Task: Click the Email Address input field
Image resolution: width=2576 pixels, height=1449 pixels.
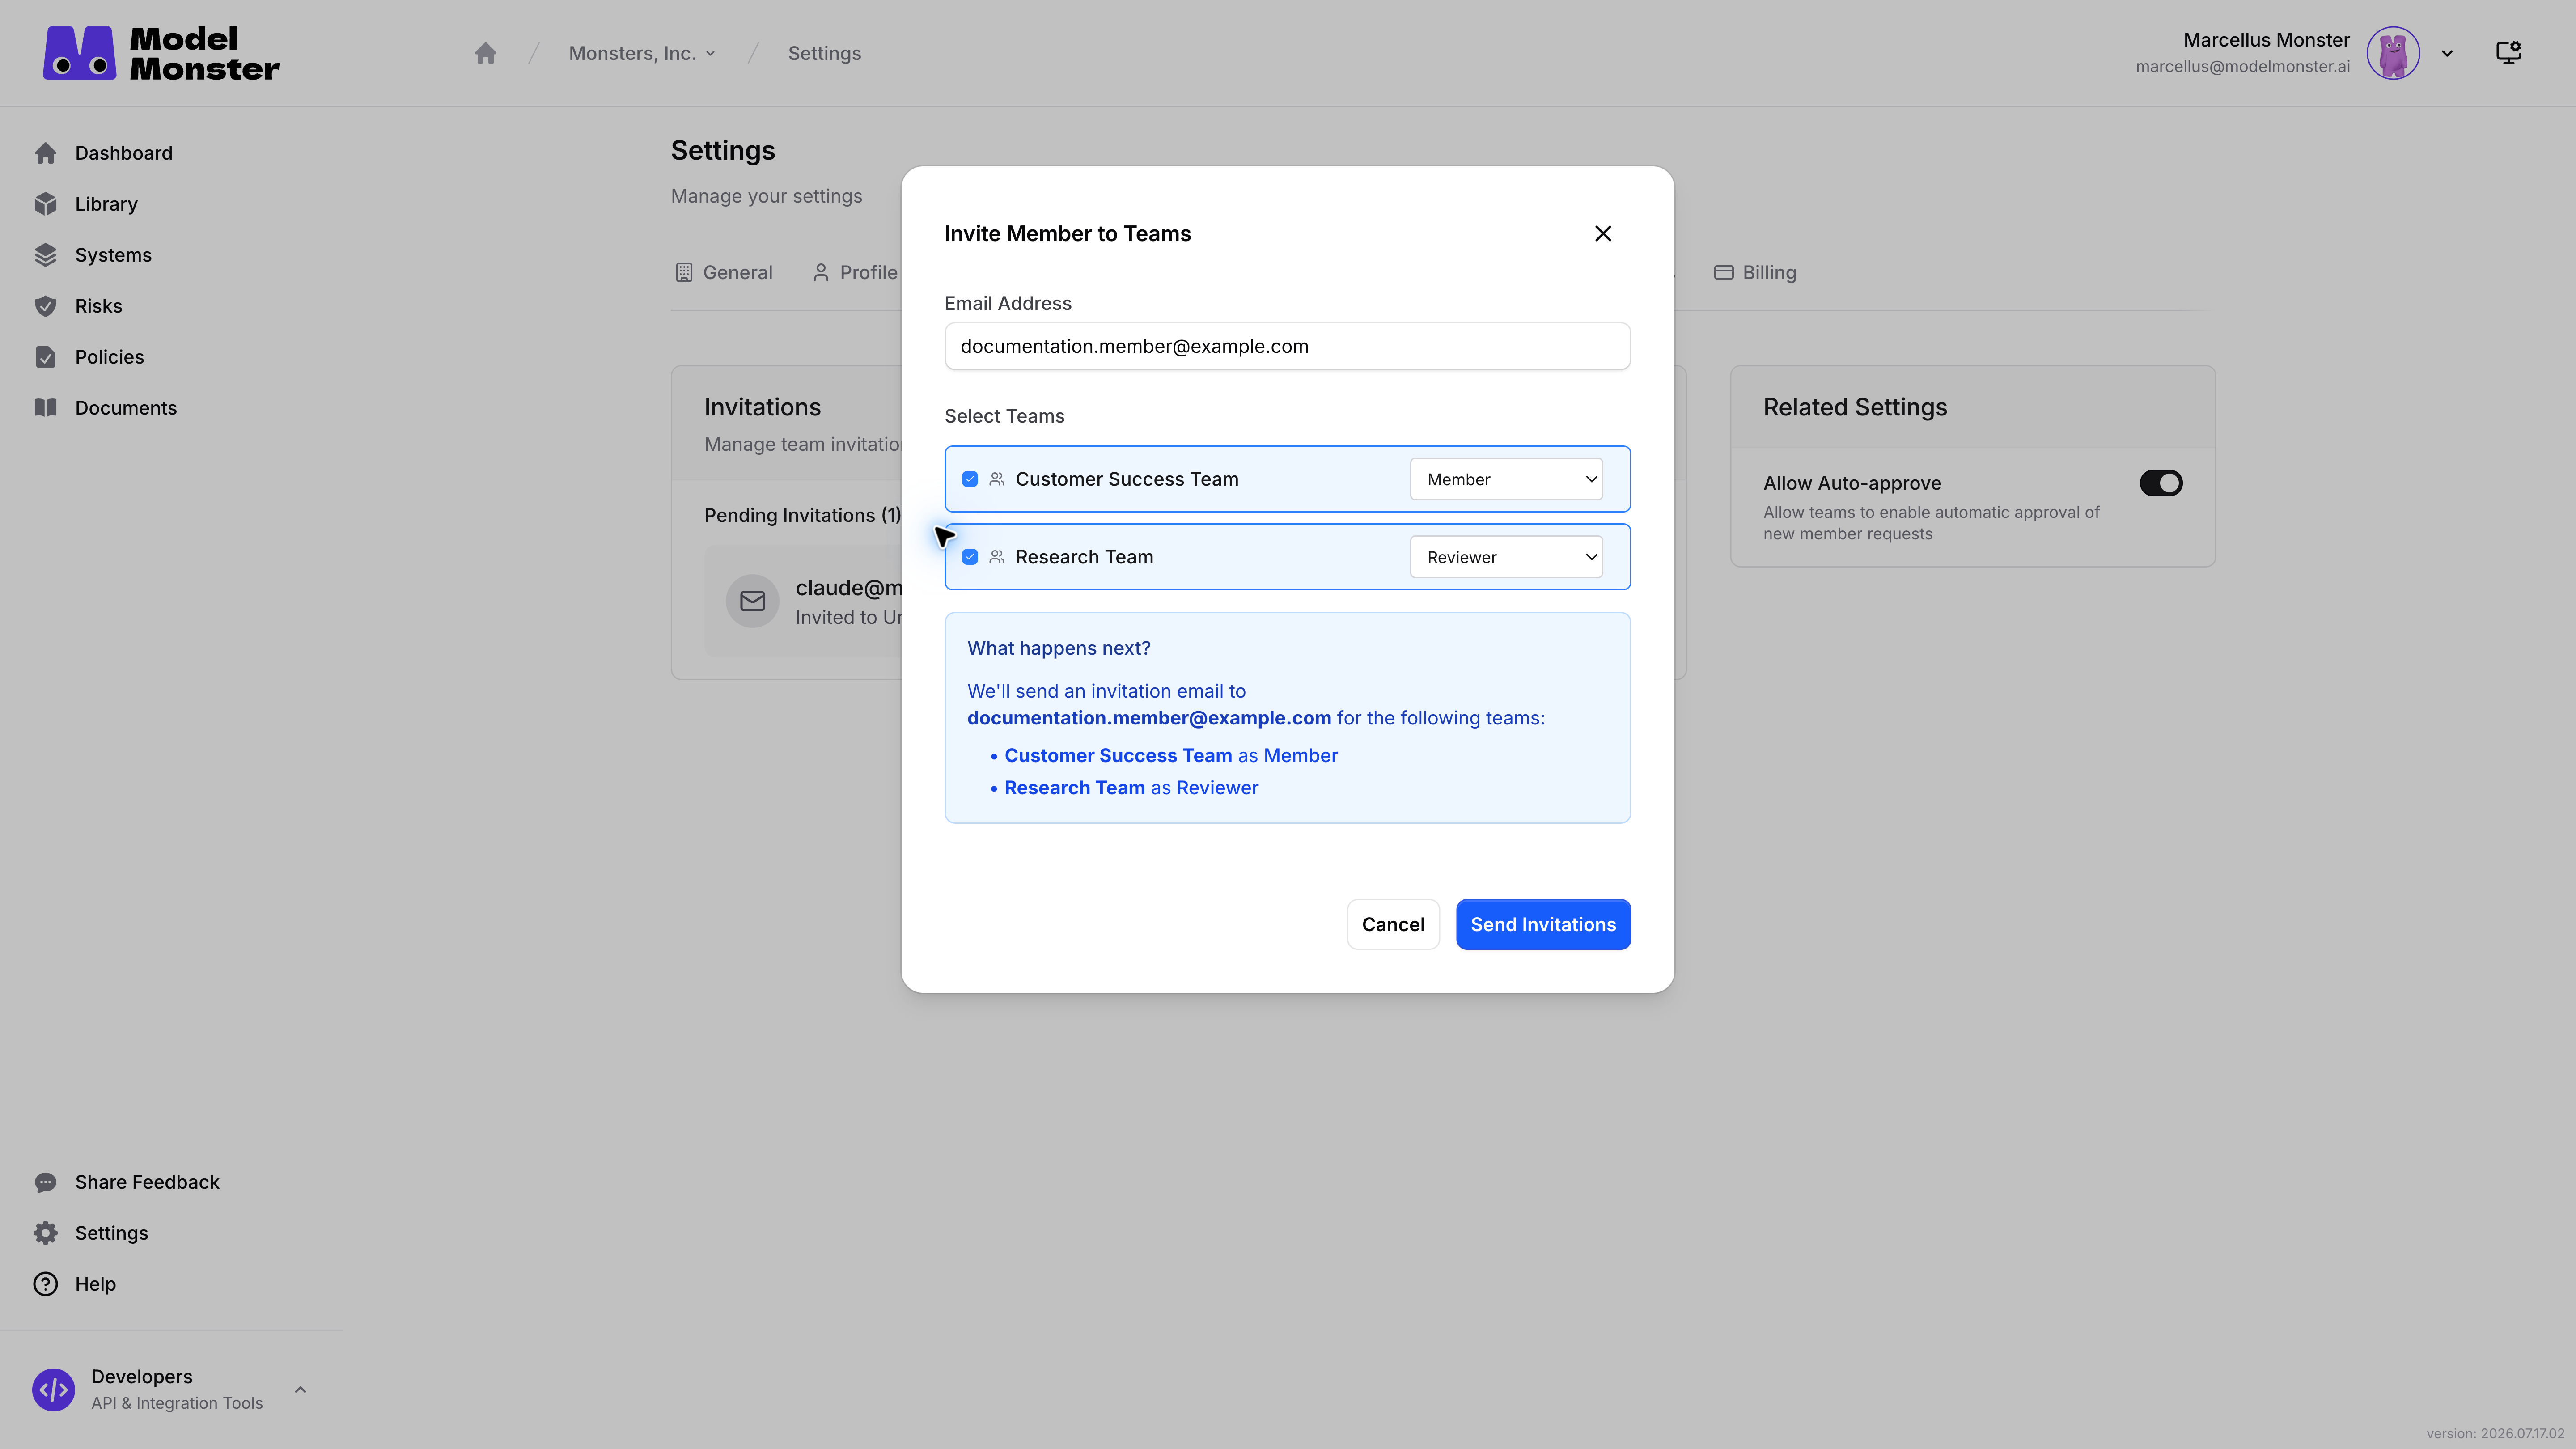Action: tap(1287, 346)
